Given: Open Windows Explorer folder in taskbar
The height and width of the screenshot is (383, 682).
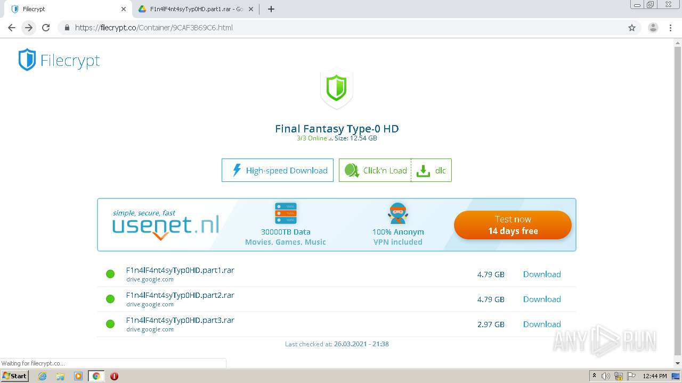Looking at the screenshot, I should pos(60,376).
